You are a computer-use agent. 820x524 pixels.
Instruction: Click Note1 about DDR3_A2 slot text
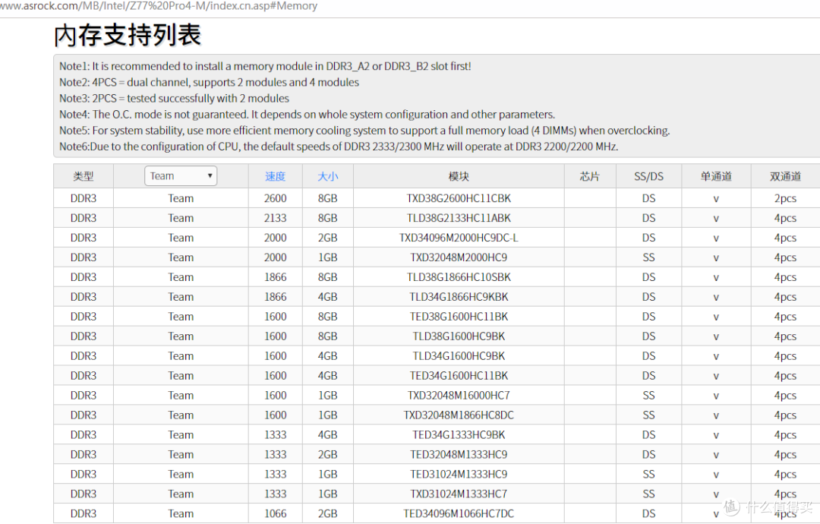(265, 66)
